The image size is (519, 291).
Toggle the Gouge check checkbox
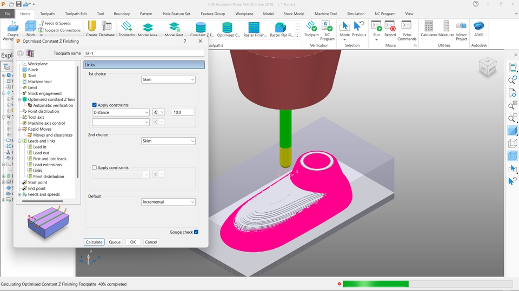pyautogui.click(x=196, y=232)
